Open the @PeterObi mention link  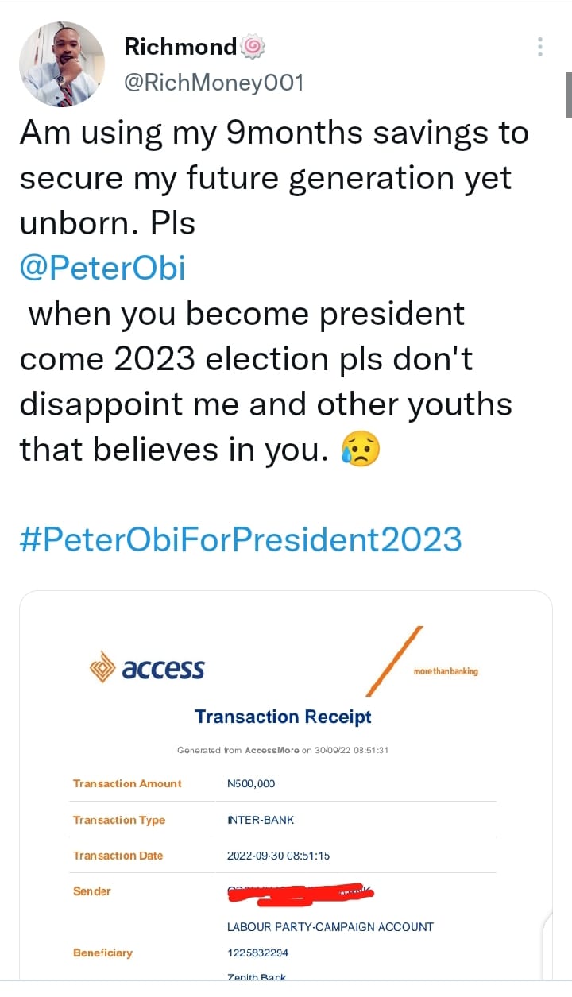click(102, 268)
